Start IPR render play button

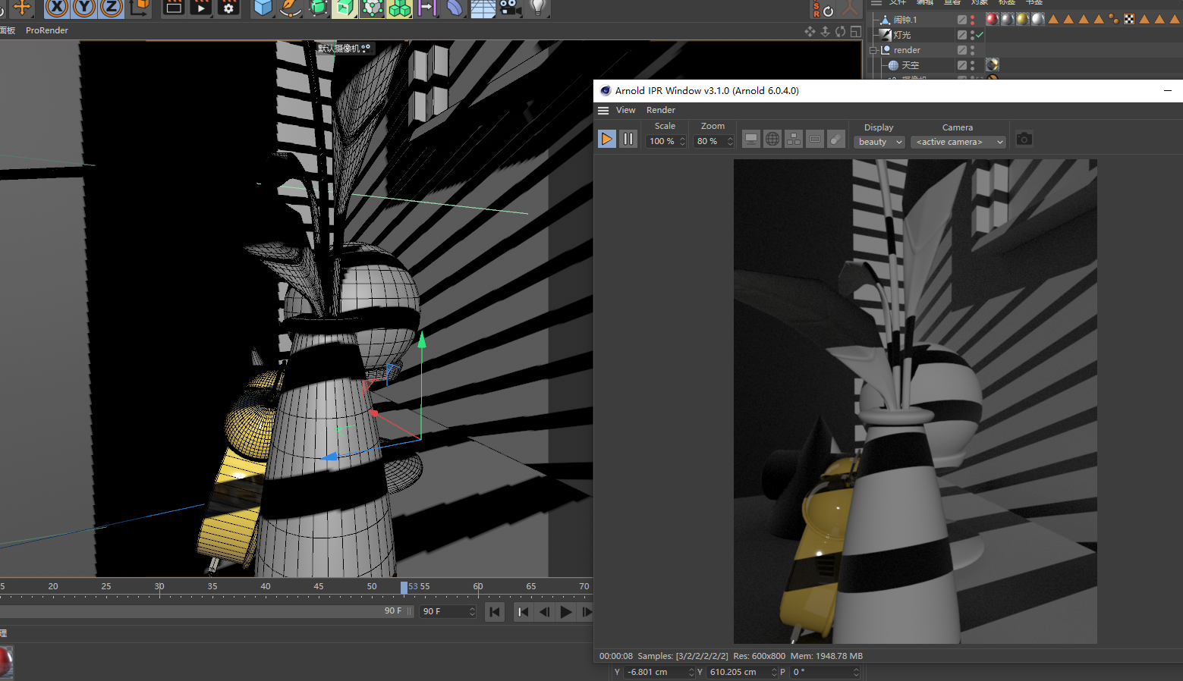coord(606,139)
